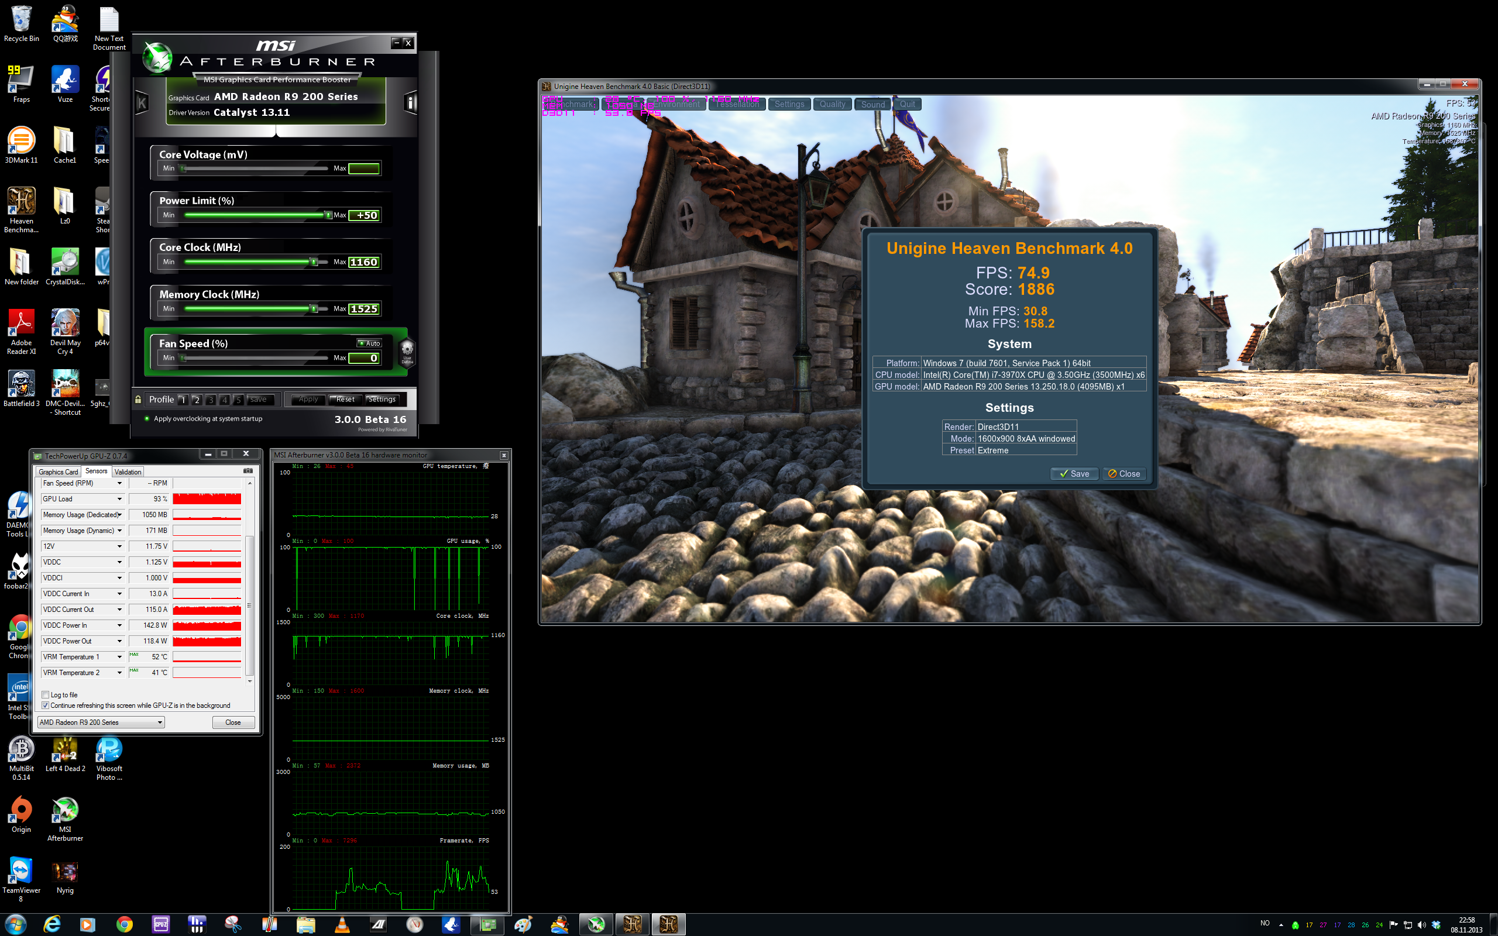
Task: Toggle fan speed Auto button
Action: pos(370,343)
